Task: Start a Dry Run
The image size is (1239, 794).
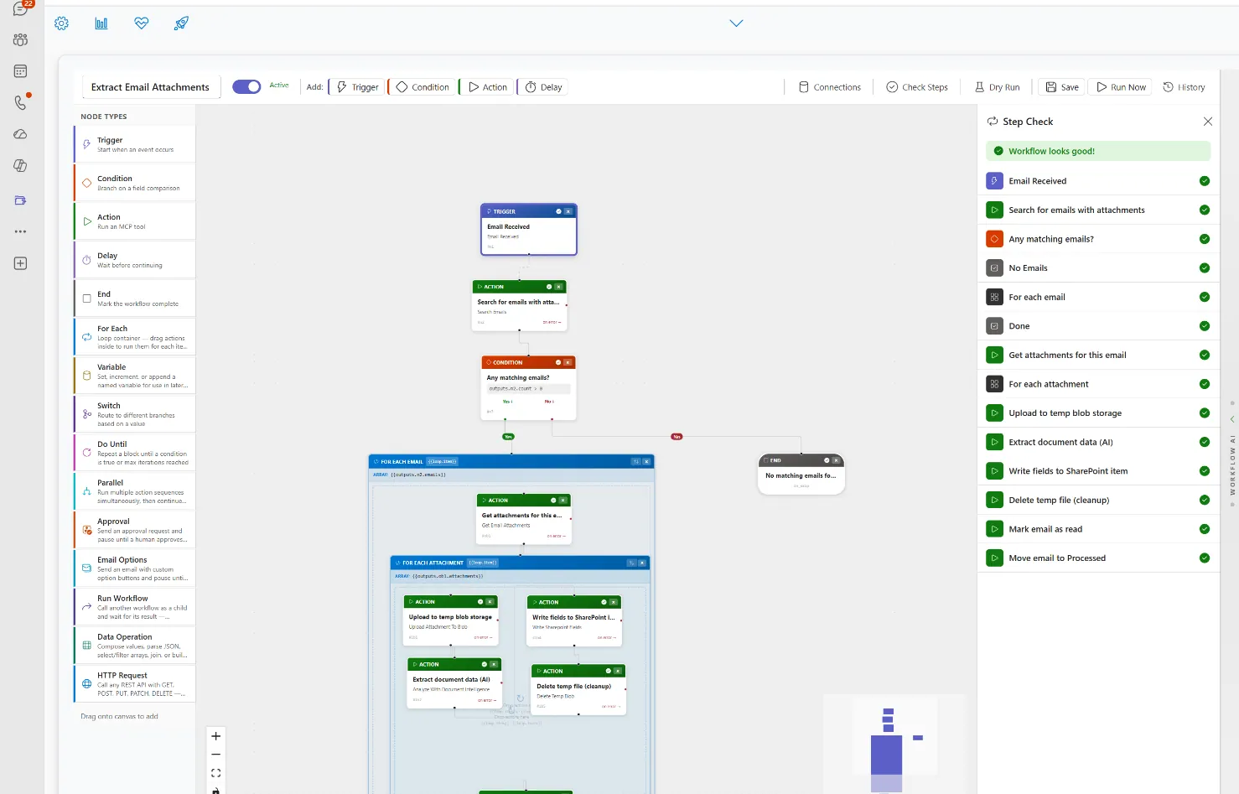Action: click(998, 87)
